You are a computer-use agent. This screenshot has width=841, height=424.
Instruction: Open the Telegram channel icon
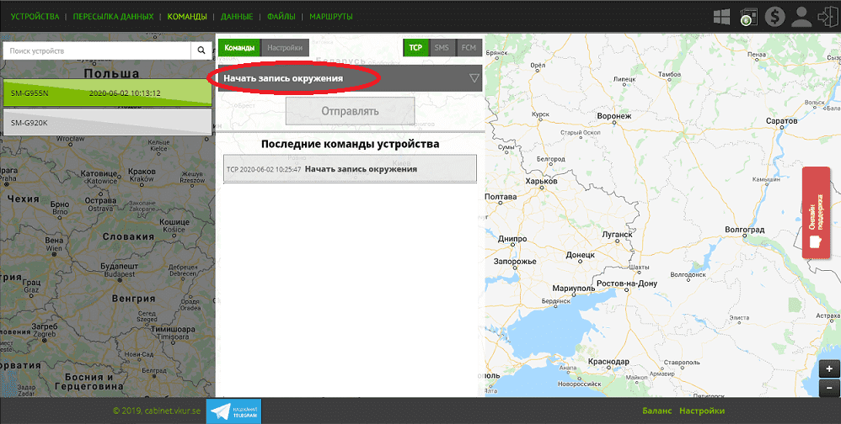pyautogui.click(x=233, y=411)
